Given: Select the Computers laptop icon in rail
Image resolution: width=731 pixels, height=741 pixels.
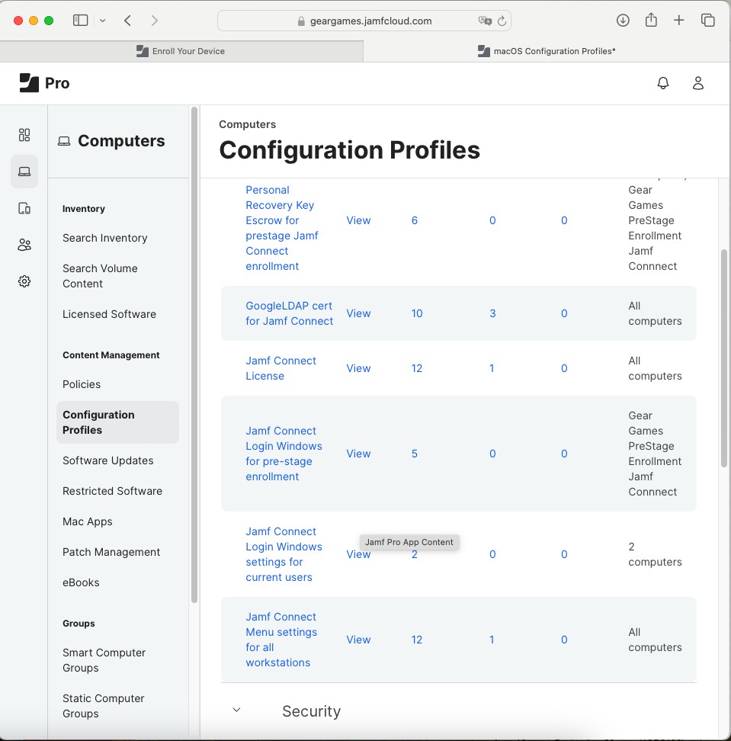Looking at the screenshot, I should click(x=24, y=172).
